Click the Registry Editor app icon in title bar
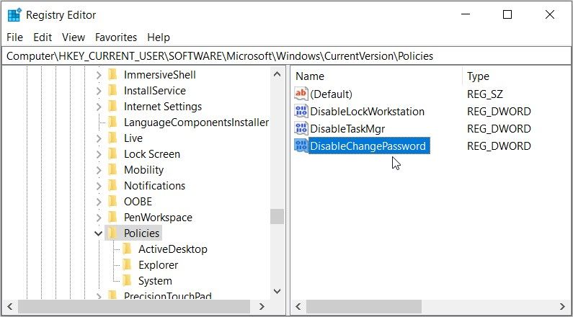Viewport: 573px width, 317px height. 14,15
